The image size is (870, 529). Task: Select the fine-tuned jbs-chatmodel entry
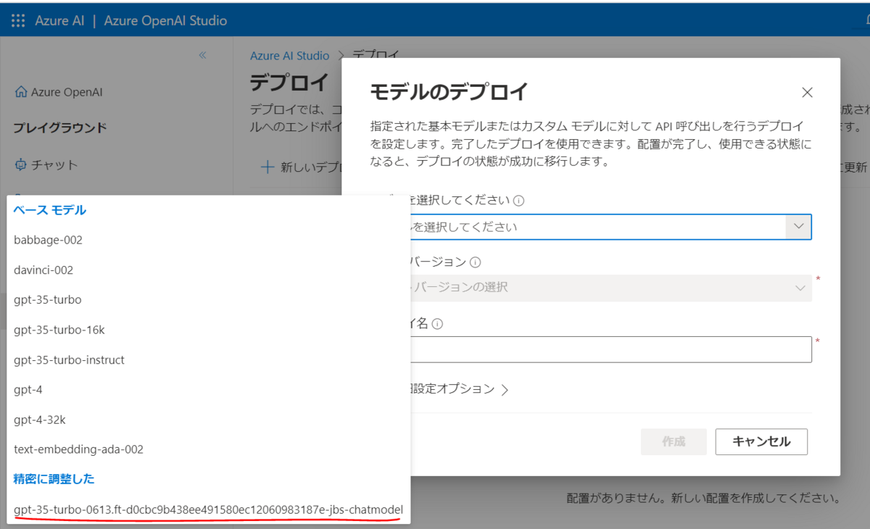point(208,510)
